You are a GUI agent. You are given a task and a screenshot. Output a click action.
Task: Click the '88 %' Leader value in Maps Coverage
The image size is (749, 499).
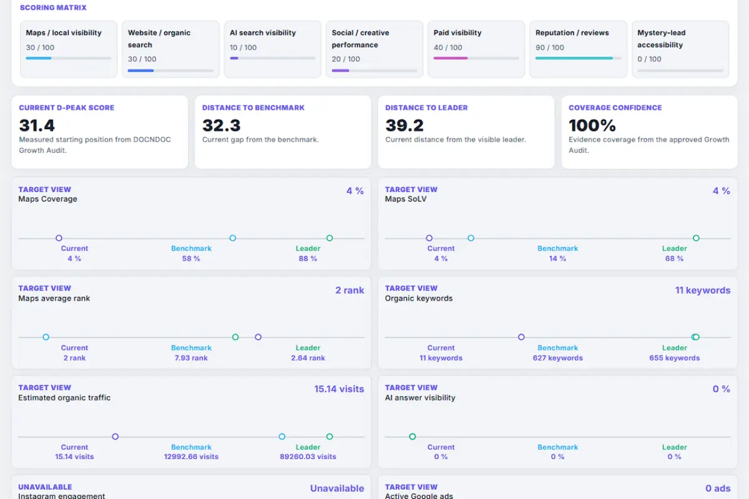coord(308,258)
